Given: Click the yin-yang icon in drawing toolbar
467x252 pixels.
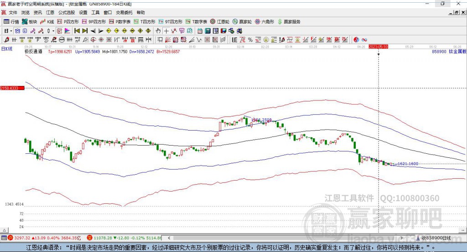Looking at the screenshot, I should click(x=356, y=40).
